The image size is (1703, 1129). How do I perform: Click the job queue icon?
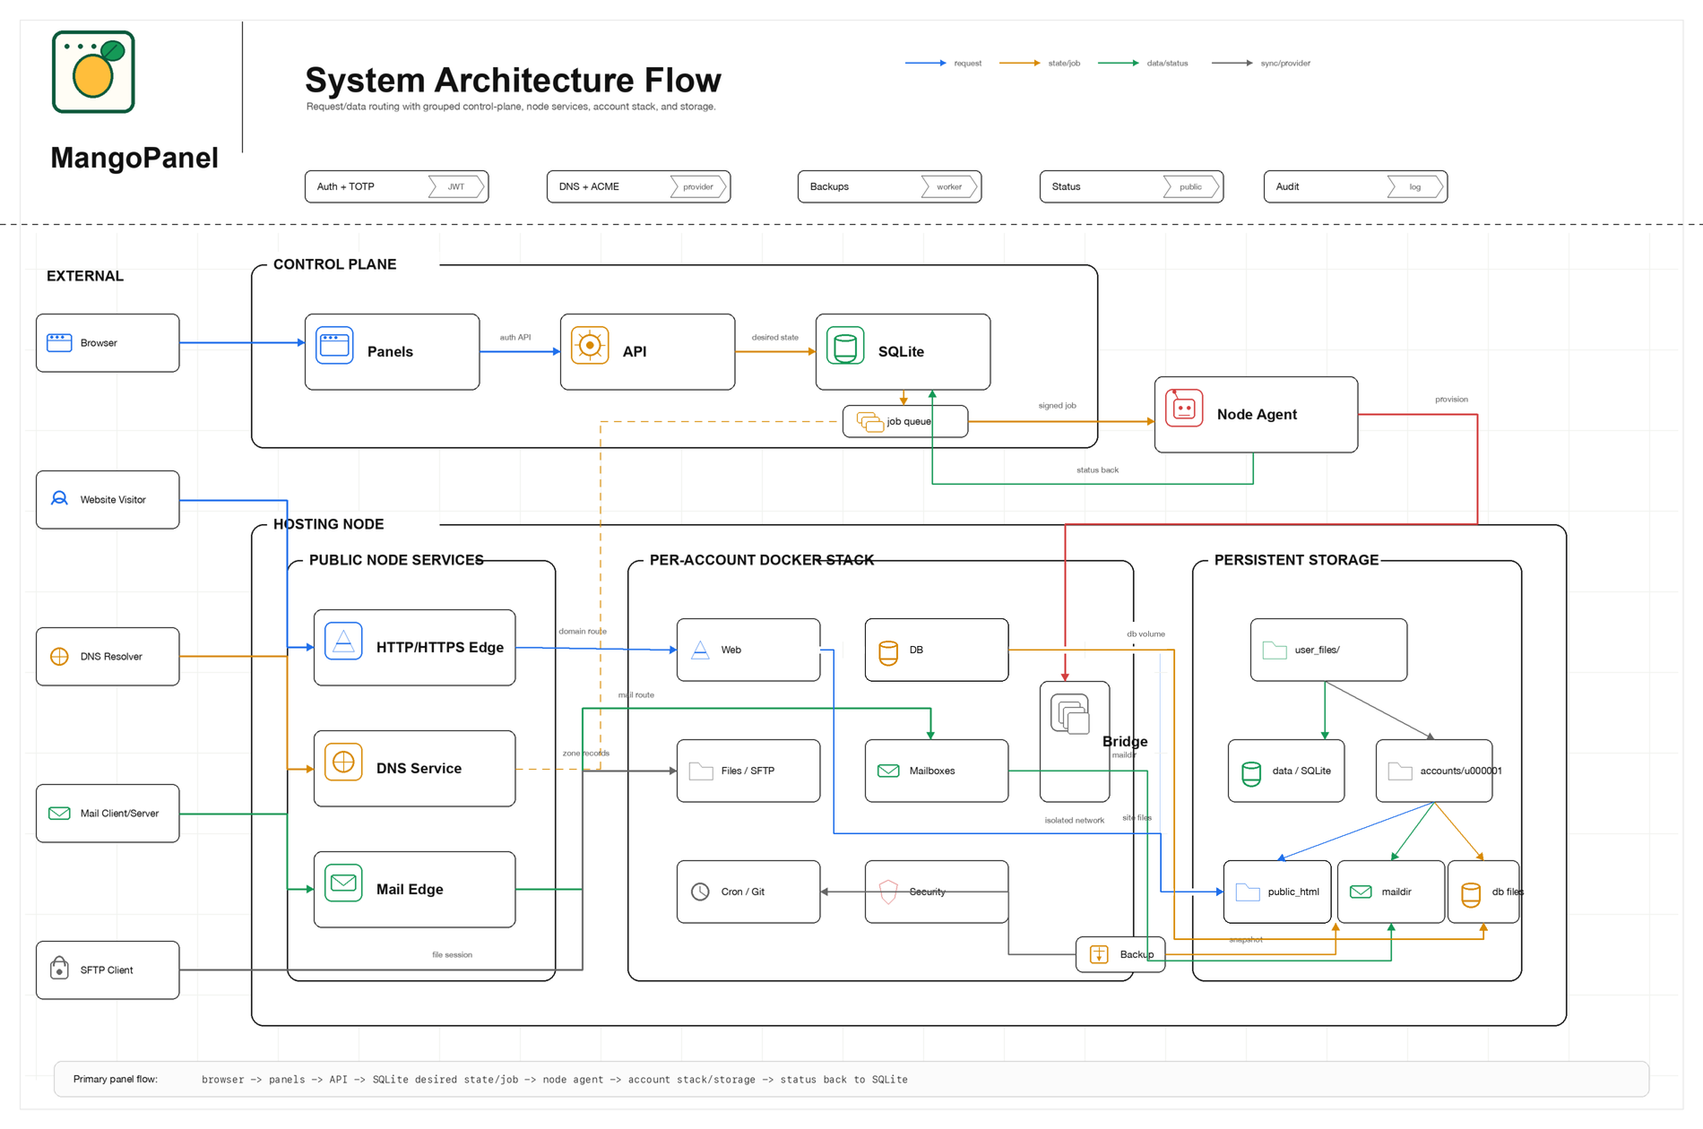869,421
